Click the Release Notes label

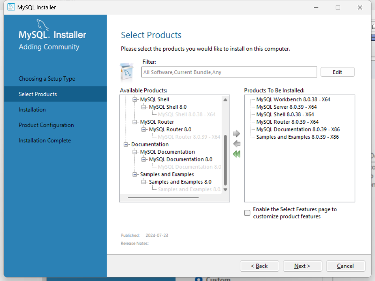[x=135, y=243]
